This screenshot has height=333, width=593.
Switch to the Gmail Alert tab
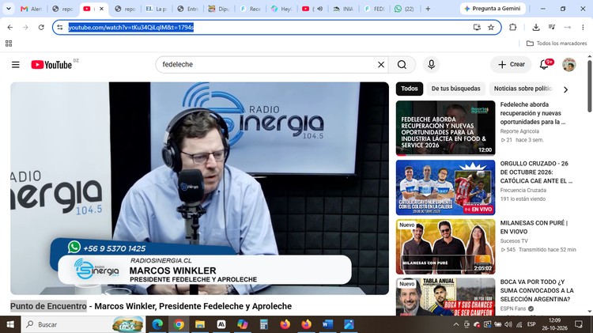coord(32,9)
